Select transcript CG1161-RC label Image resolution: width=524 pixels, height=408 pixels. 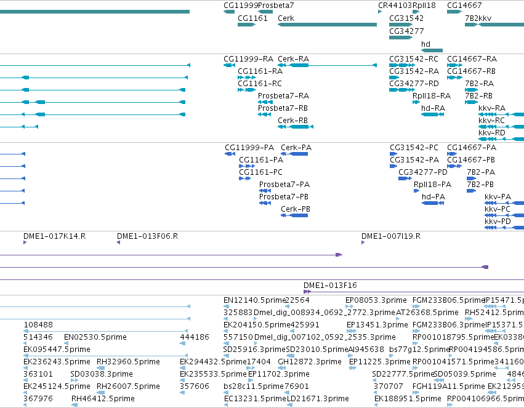pyautogui.click(x=260, y=84)
